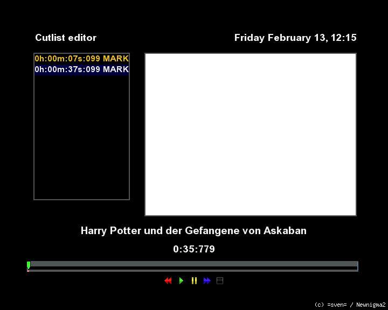This screenshot has height=310, width=388.
Task: Click the Friday February 13 date and time
Action: [x=295, y=38]
